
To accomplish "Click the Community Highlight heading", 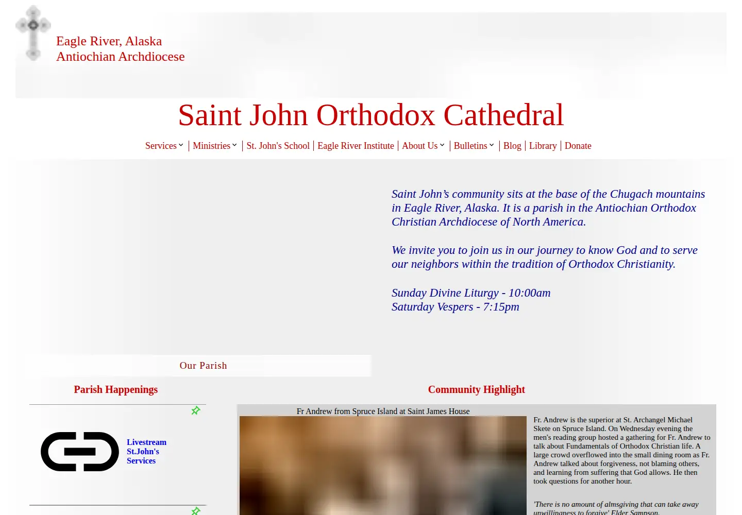I will [477, 389].
